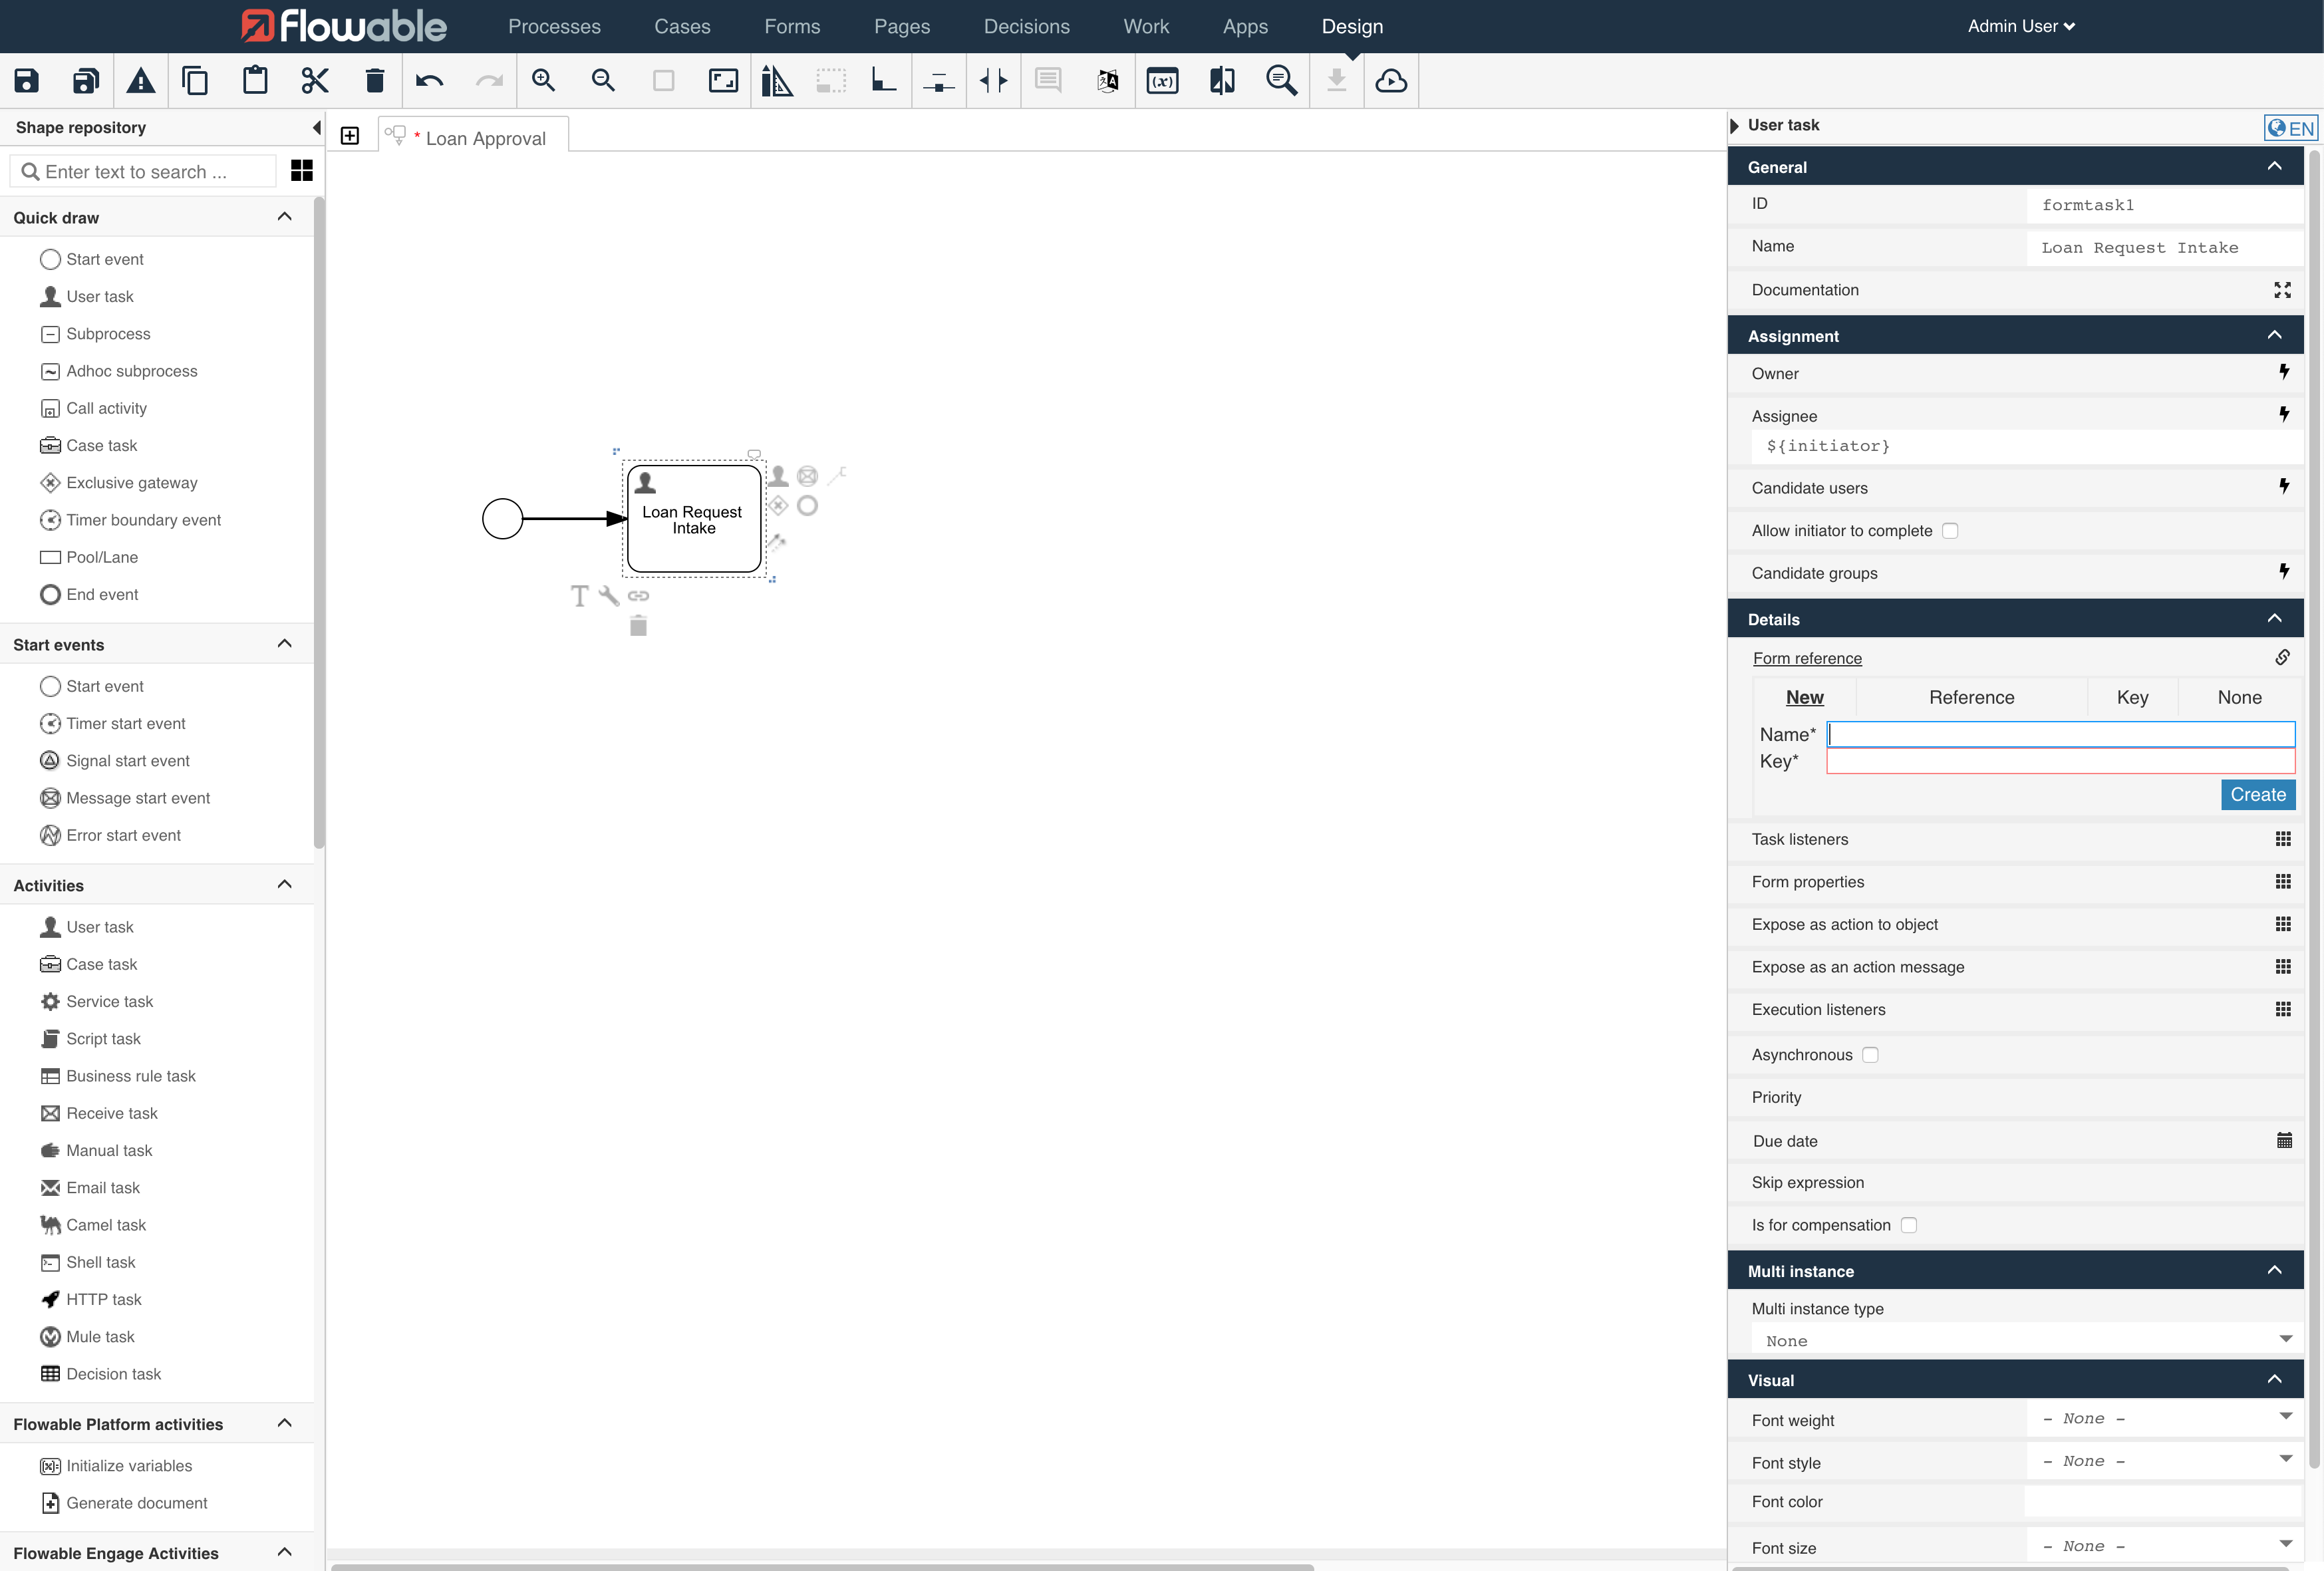Select the Cut tool in the toolbar
The height and width of the screenshot is (1571, 2324).
coord(314,80)
